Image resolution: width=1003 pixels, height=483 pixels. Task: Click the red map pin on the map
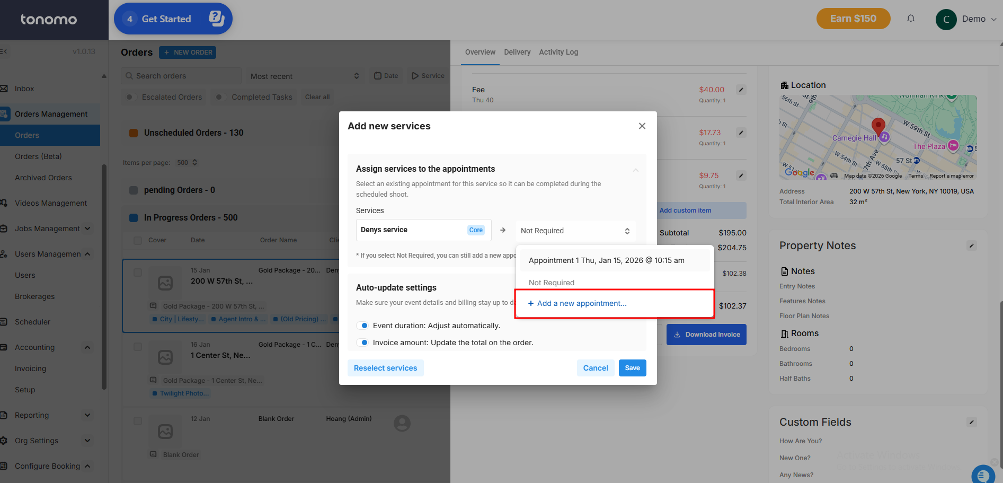coord(878,126)
